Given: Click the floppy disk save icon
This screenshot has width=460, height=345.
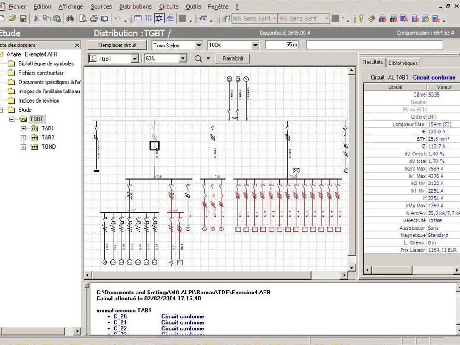Looking at the screenshot, I should (x=23, y=18).
